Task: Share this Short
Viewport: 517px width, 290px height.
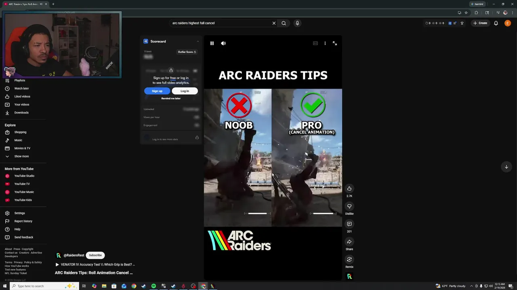Action: [349, 242]
